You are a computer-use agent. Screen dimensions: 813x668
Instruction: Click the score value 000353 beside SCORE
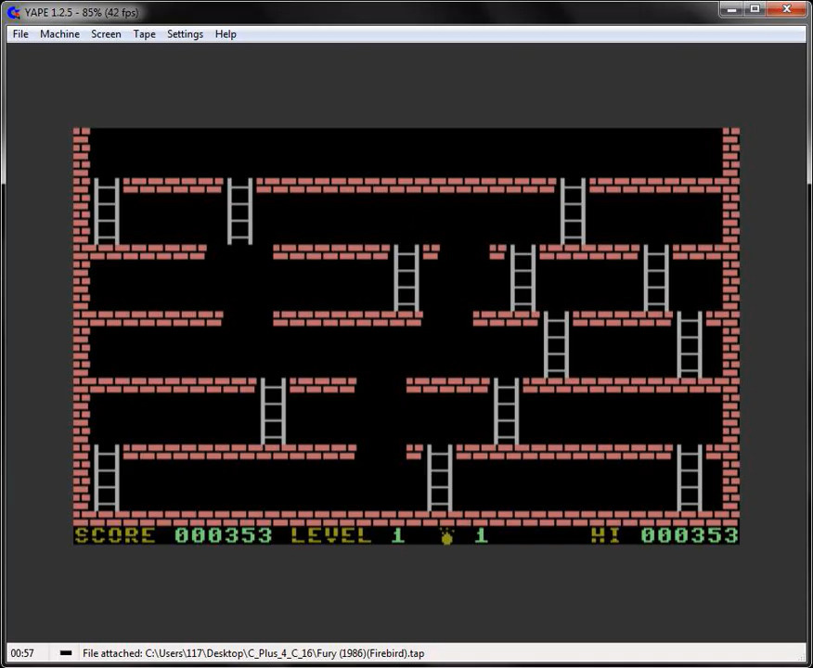point(223,535)
